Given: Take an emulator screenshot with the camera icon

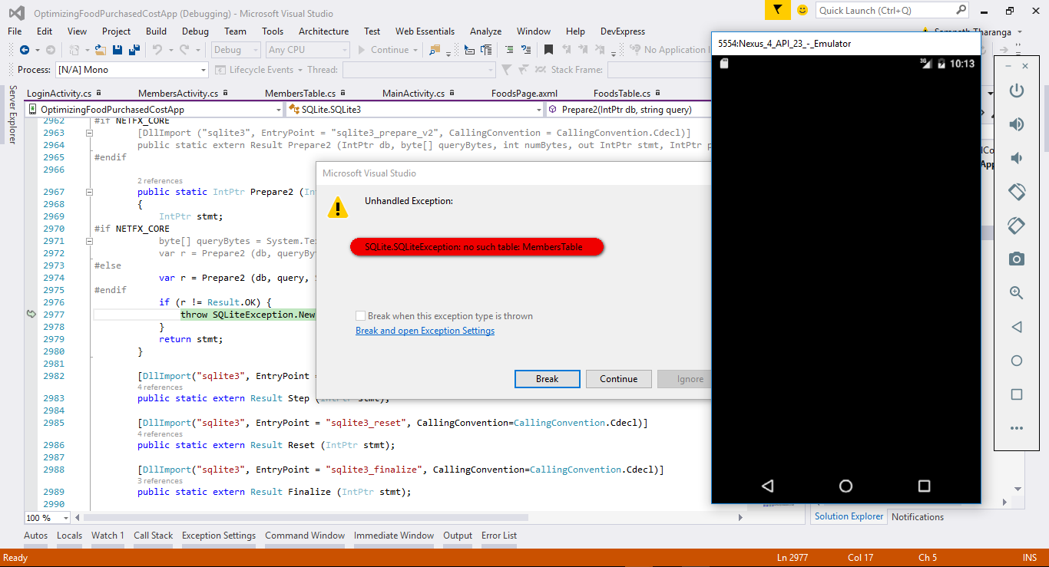Looking at the screenshot, I should [x=1017, y=259].
